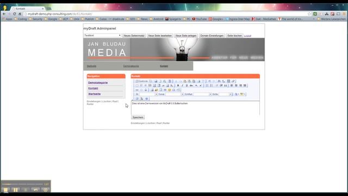Expand the bookmarks bar overflow
The image size is (348, 196).
(x=314, y=19)
